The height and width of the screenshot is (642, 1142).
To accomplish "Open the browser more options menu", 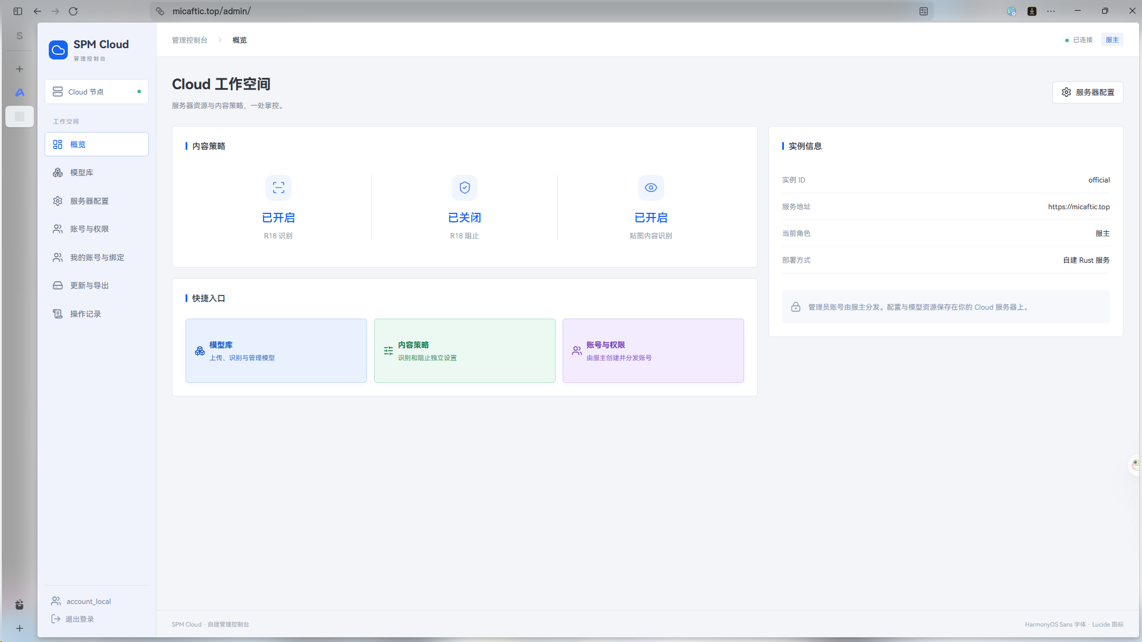I will coord(1051,11).
